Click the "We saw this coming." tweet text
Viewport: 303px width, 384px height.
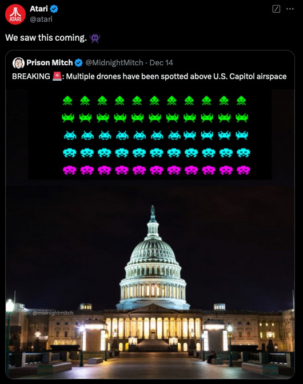46,38
